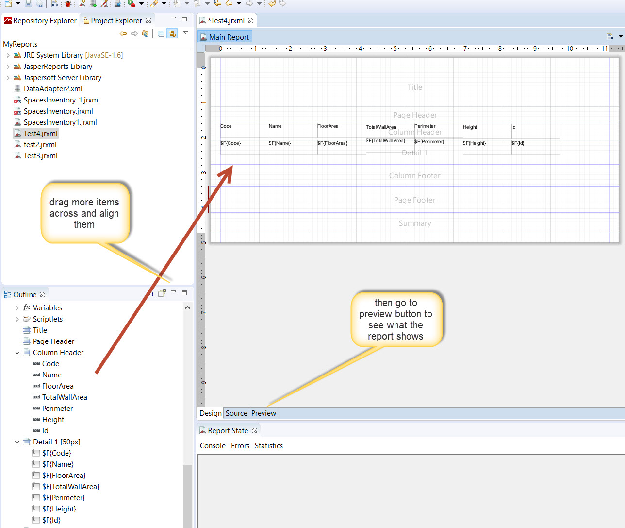Open the Project Explorer view menu arrow

point(185,33)
